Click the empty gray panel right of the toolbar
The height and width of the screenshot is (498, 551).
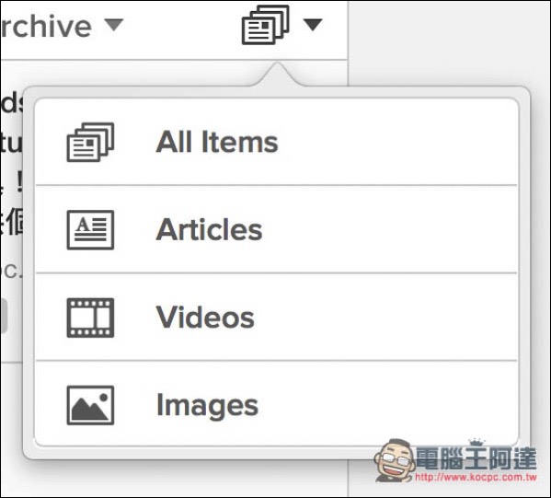(x=449, y=42)
